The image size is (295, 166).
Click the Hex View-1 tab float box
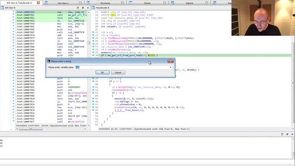[x=80, y=3]
